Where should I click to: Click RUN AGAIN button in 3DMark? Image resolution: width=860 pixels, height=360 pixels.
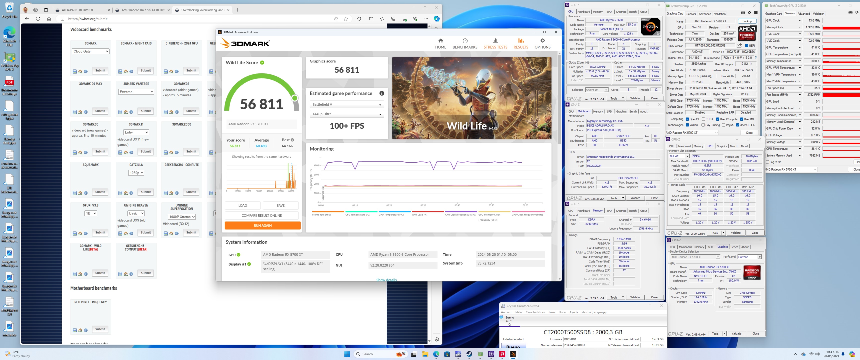click(262, 225)
